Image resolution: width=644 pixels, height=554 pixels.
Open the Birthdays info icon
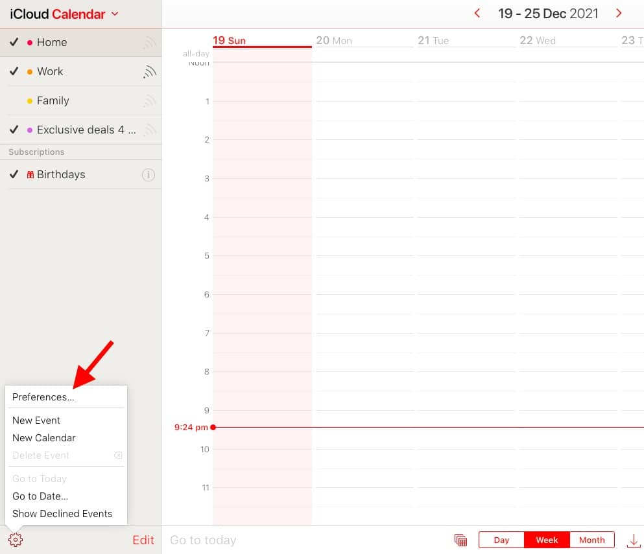point(149,175)
